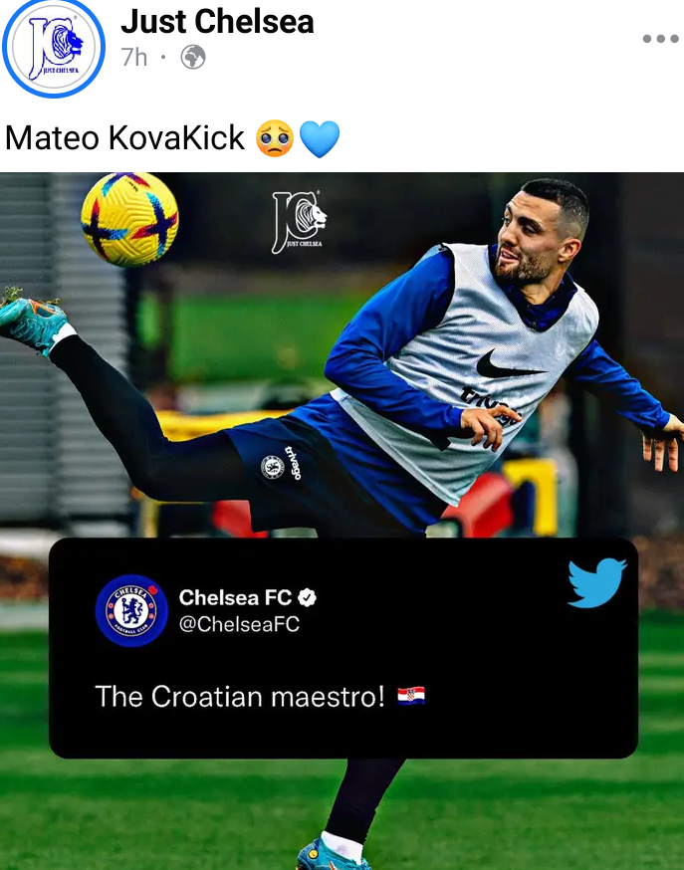684x870 pixels.
Task: Click the yellow football in the photo
Action: pyautogui.click(x=129, y=219)
